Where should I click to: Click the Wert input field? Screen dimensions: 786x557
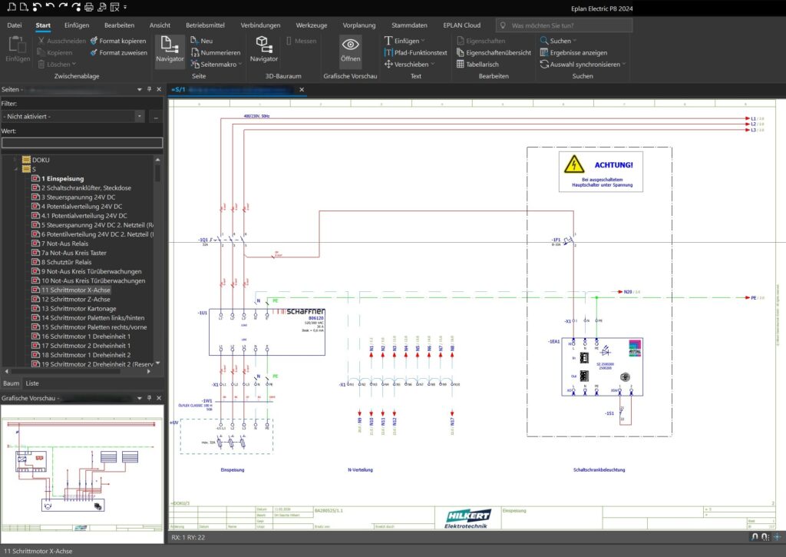tap(81, 142)
